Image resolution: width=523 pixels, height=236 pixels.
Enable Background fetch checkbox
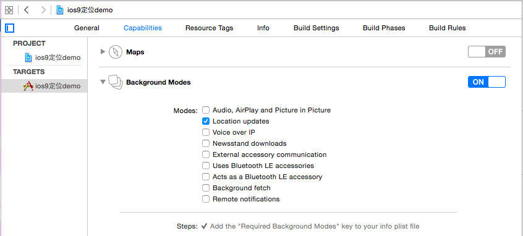[206, 188]
